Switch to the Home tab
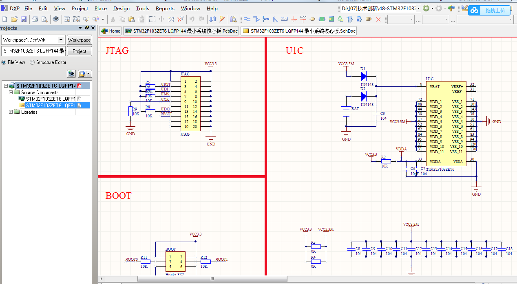The image size is (517, 284). point(110,31)
